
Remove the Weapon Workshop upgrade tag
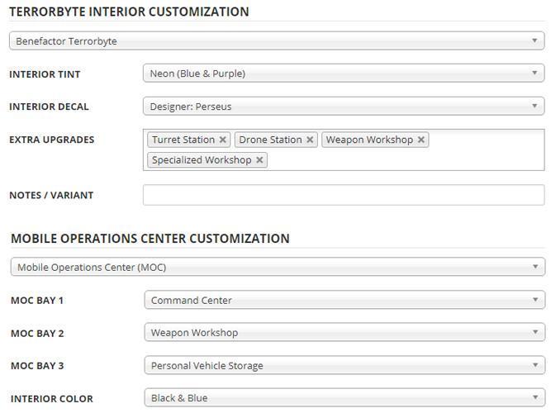tap(420, 140)
